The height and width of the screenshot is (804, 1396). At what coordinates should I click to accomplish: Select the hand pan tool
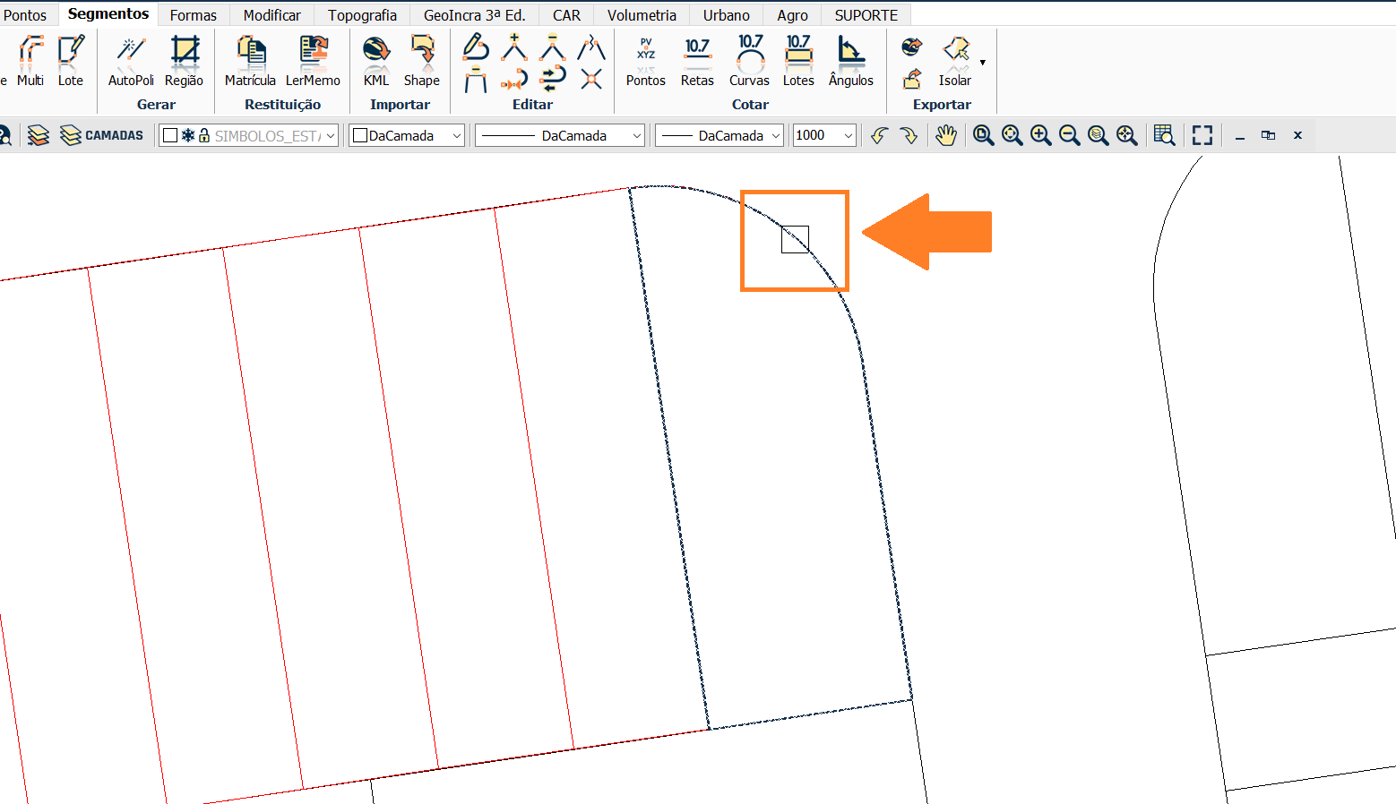pos(946,135)
